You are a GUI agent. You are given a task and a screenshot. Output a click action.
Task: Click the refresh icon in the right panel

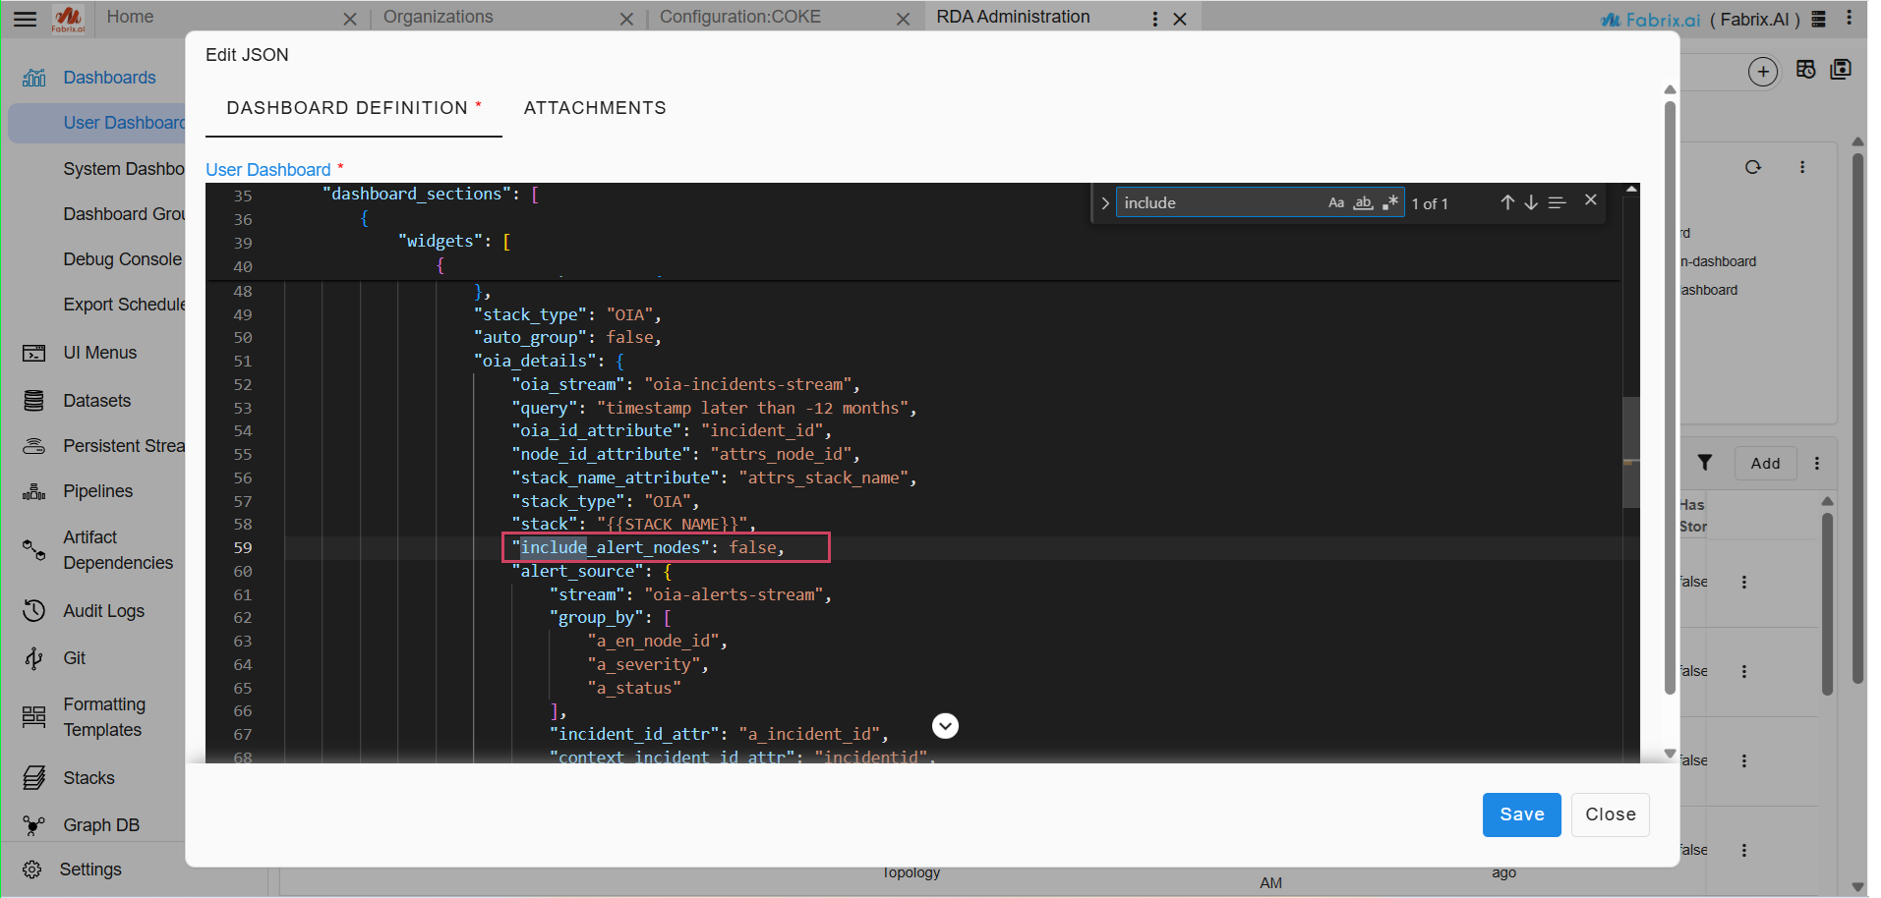[x=1753, y=167]
